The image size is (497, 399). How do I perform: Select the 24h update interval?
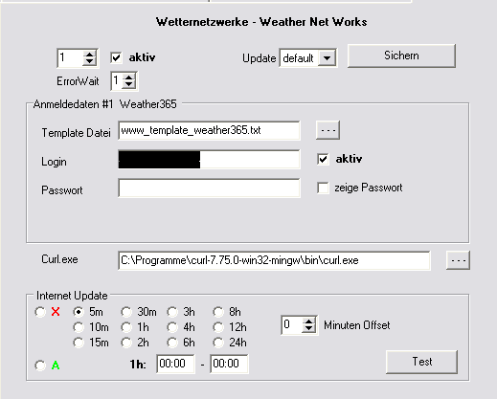click(x=218, y=343)
